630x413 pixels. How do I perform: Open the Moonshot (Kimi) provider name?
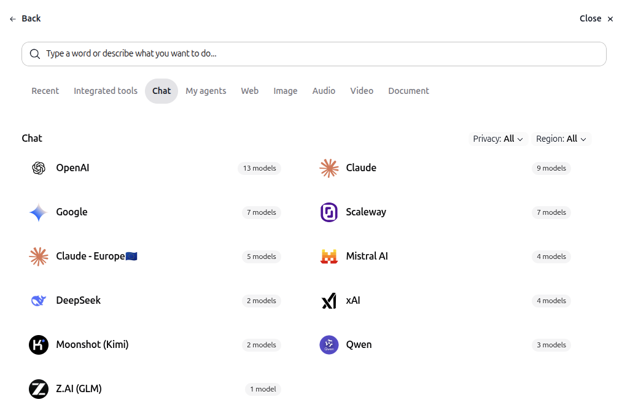(x=92, y=344)
